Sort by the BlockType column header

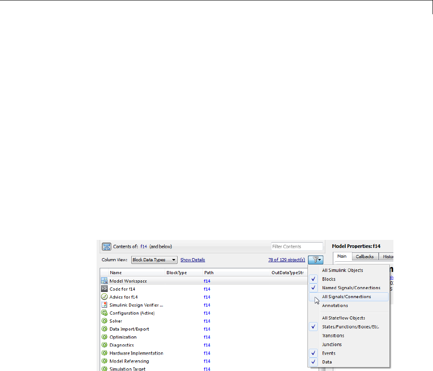(184, 273)
